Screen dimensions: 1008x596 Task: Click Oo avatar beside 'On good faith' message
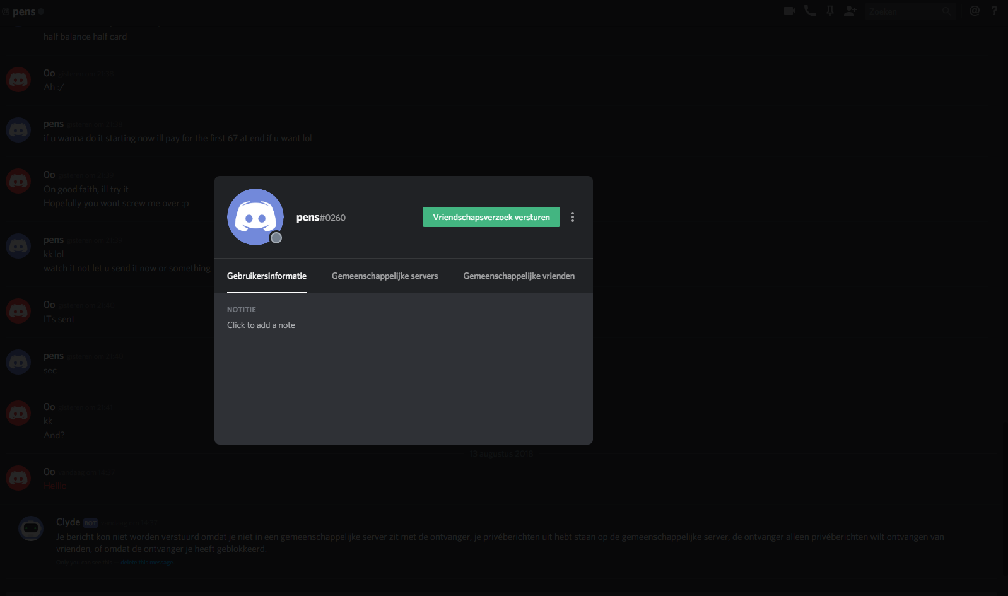pos(18,181)
